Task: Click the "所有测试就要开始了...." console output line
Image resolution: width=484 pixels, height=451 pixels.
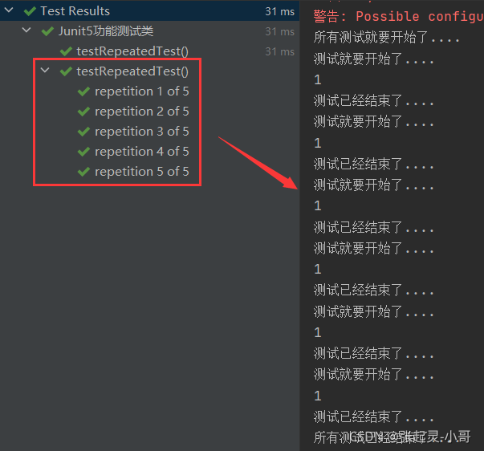Action: tap(376, 38)
